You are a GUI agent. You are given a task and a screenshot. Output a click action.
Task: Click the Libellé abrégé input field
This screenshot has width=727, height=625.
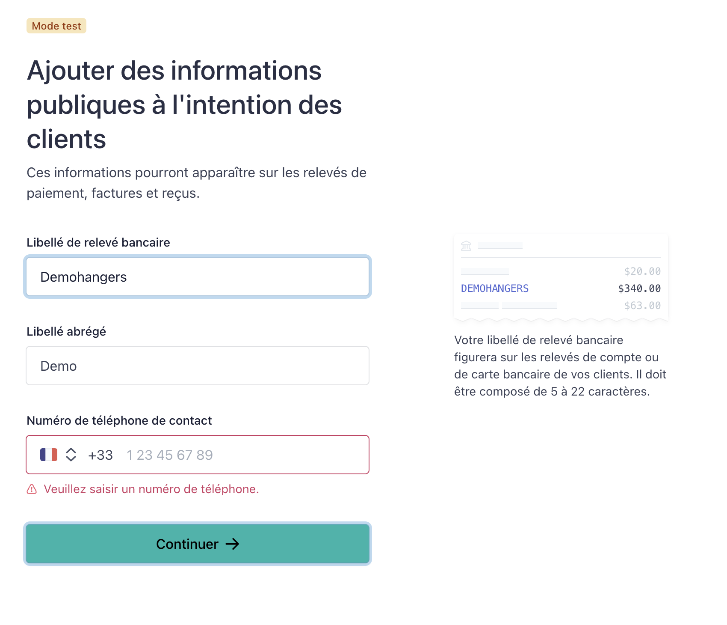(198, 366)
